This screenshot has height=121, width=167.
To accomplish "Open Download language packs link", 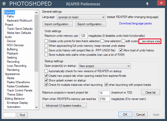I will [135, 23].
